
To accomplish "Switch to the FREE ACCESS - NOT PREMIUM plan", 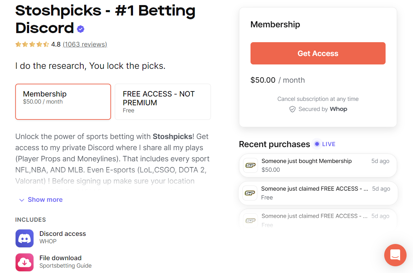I will pyautogui.click(x=162, y=102).
